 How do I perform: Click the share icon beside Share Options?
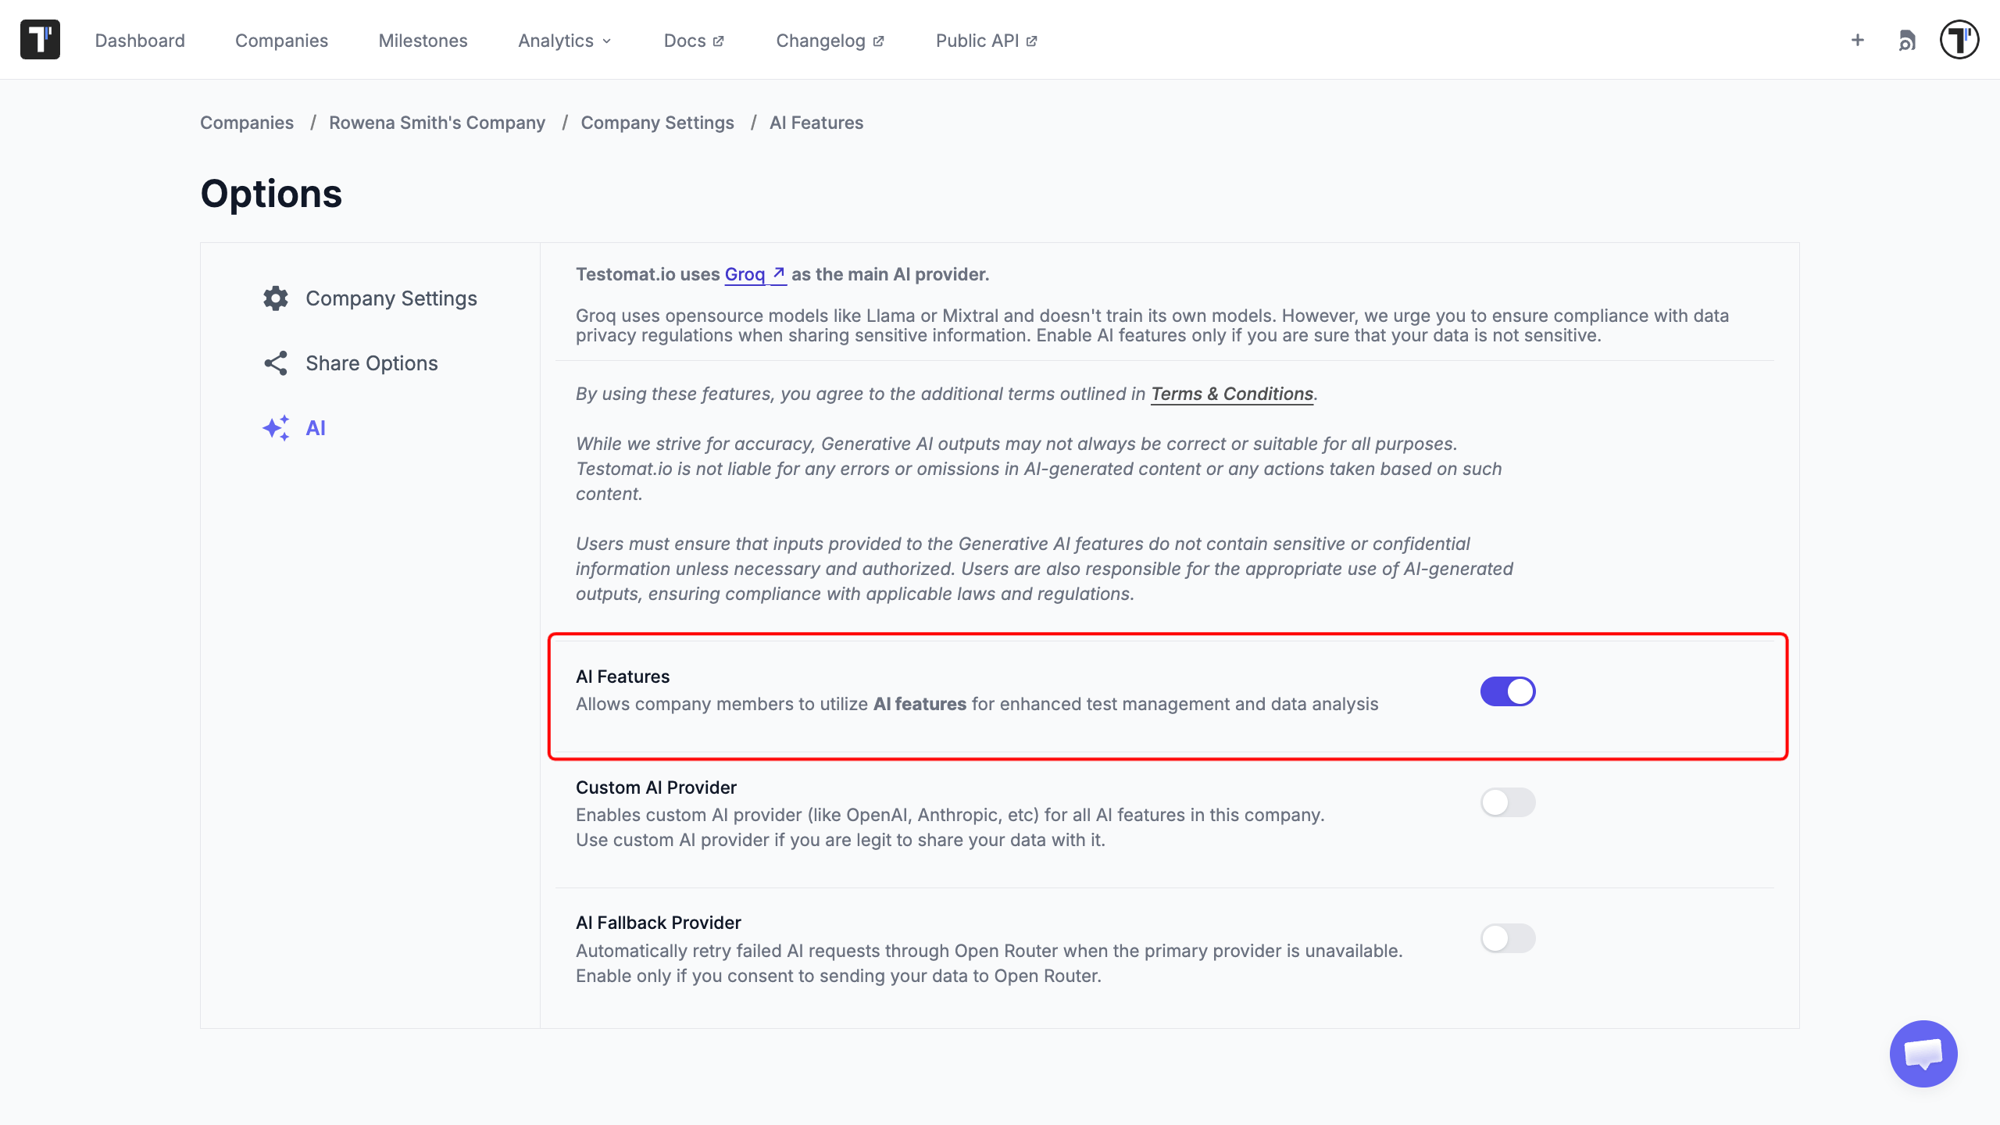(276, 363)
